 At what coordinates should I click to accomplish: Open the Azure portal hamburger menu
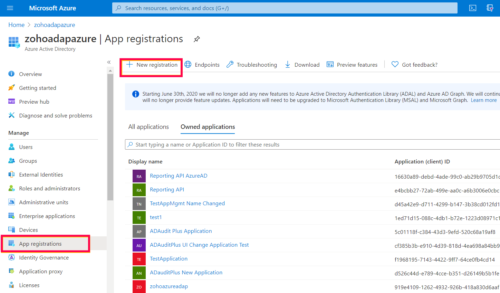click(x=10, y=8)
